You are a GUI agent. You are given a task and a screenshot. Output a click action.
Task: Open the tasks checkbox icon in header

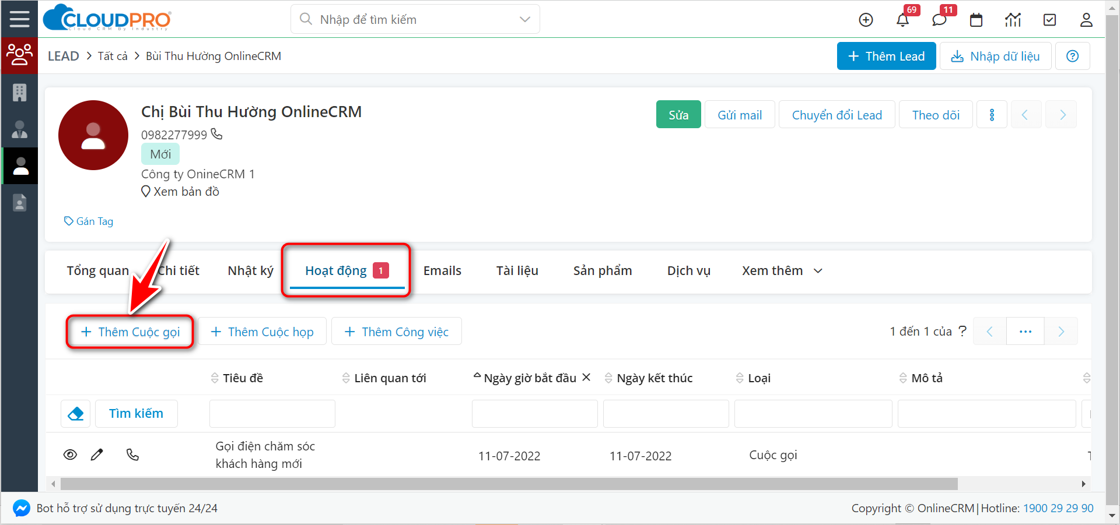(1049, 20)
